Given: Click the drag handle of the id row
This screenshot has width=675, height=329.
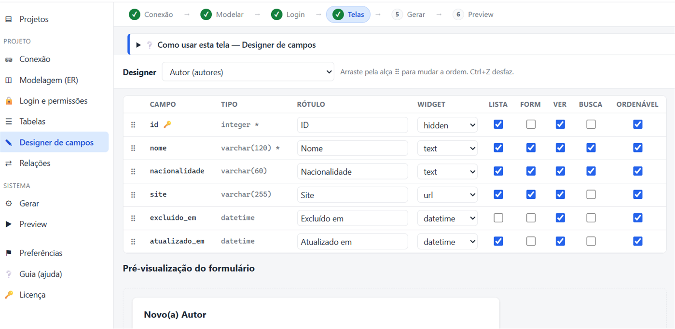Looking at the screenshot, I should (133, 125).
